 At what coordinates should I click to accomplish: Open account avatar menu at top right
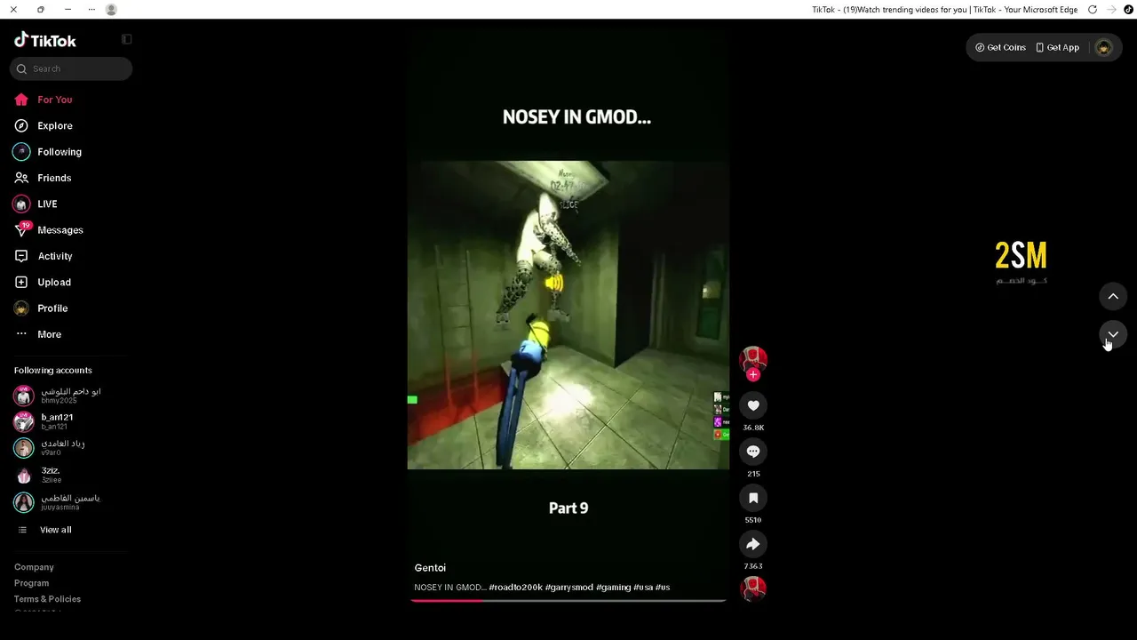click(x=1104, y=47)
